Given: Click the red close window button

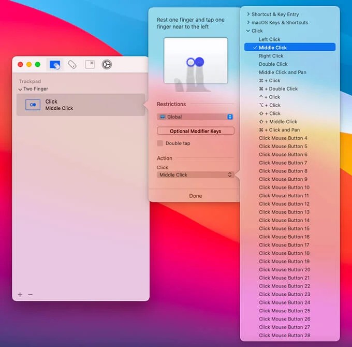Looking at the screenshot, I should pos(20,65).
